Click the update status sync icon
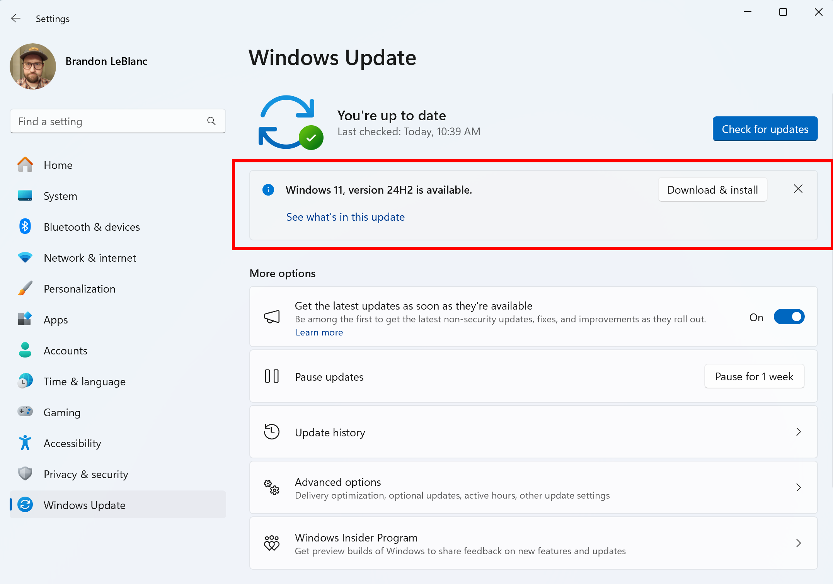 [x=291, y=123]
